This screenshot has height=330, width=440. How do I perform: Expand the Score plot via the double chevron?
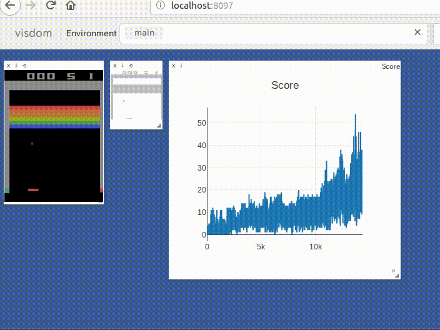coord(393,271)
